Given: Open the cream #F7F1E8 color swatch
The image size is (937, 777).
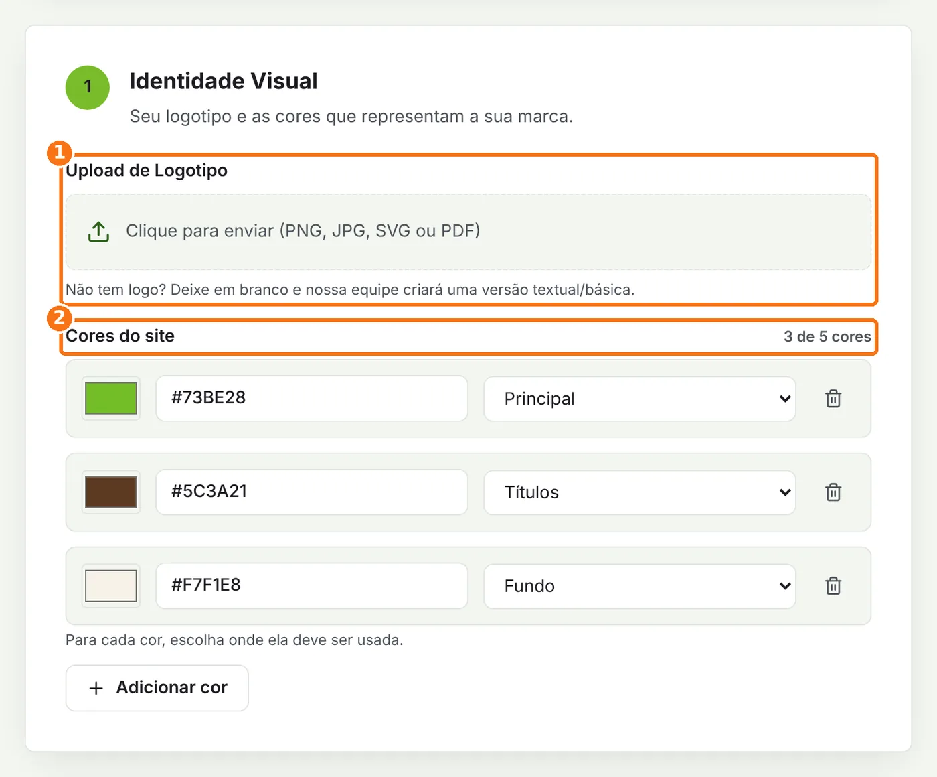Looking at the screenshot, I should 111,586.
